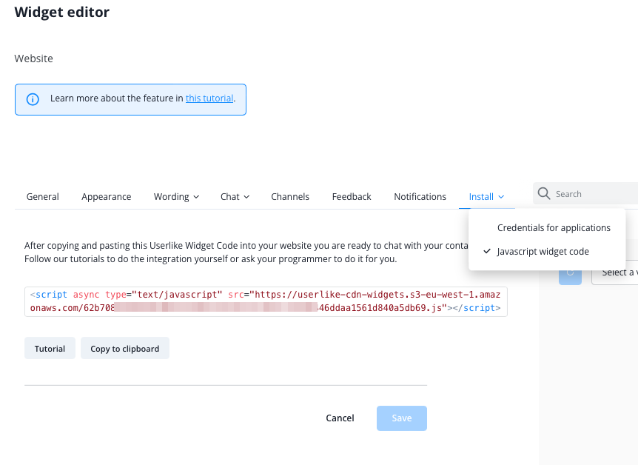The image size is (638, 465).
Task: Go to the Channels tab
Action: (290, 197)
